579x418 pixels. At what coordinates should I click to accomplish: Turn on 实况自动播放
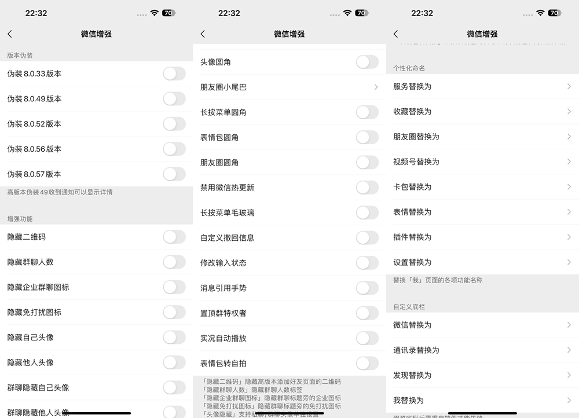pos(367,338)
